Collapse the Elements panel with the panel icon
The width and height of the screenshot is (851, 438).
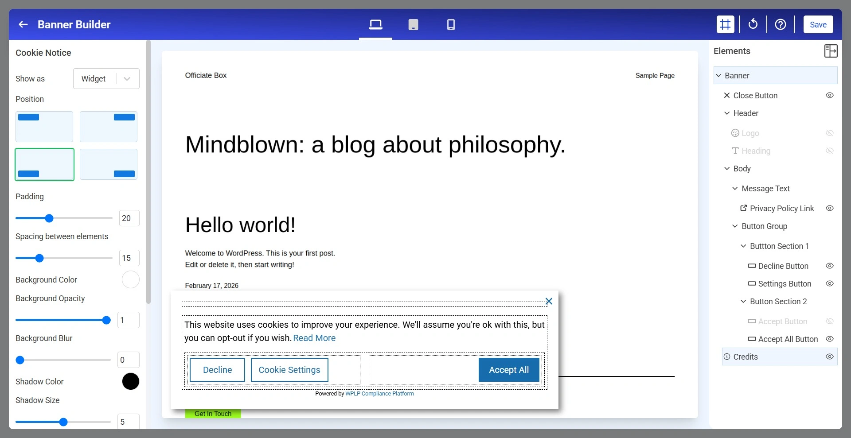831,51
